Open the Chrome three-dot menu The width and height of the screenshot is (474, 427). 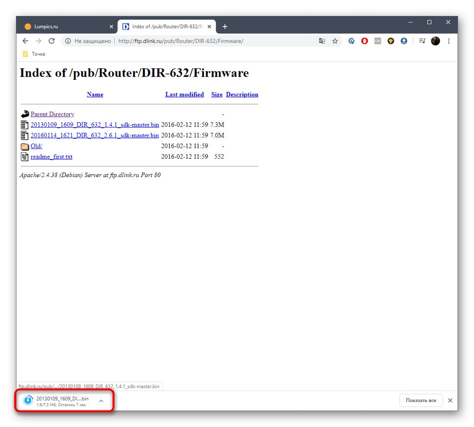coord(449,41)
